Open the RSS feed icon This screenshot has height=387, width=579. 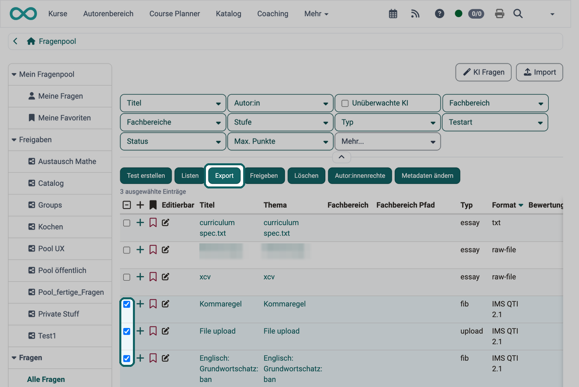pyautogui.click(x=415, y=14)
